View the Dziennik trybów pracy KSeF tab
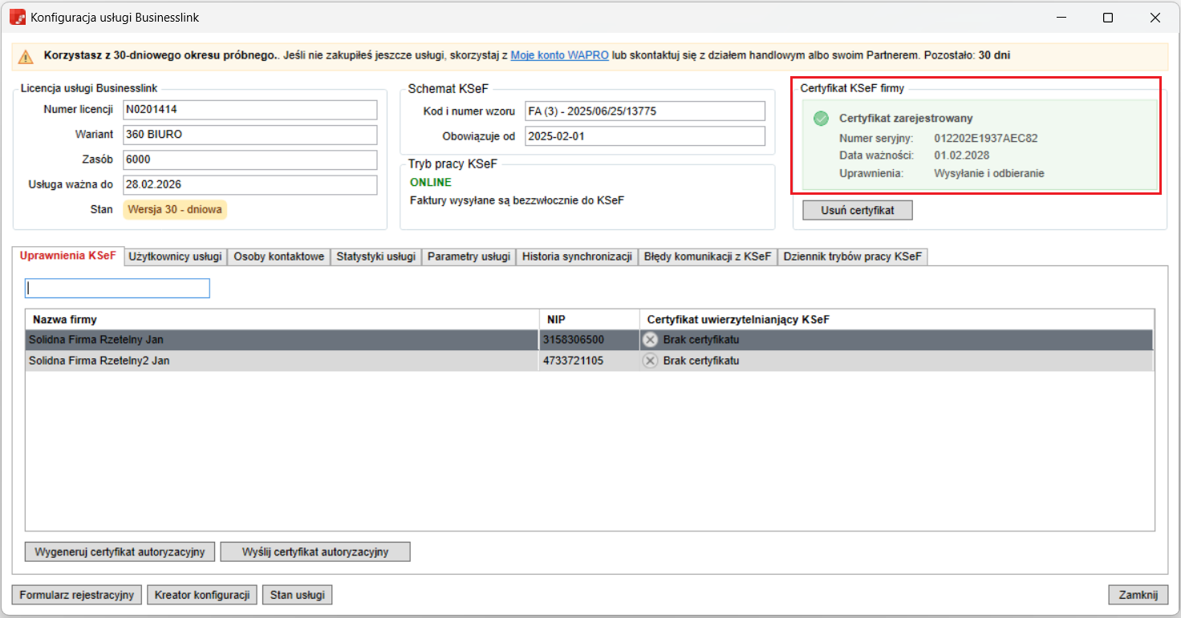 coord(852,256)
